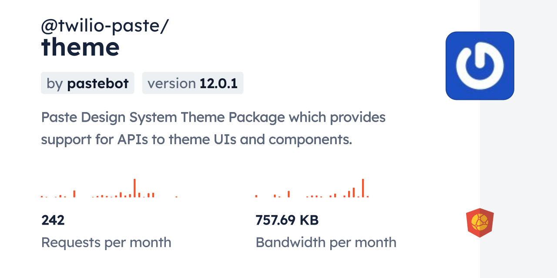Select the tallest bar in requests chart

[134, 188]
